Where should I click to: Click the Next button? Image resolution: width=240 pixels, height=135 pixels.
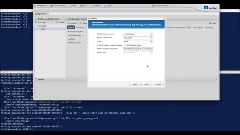(x=146, y=84)
